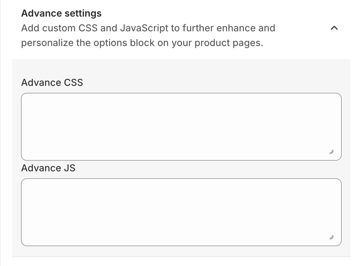Click the "Advance JS" field label
The image size is (356, 266).
[48, 168]
